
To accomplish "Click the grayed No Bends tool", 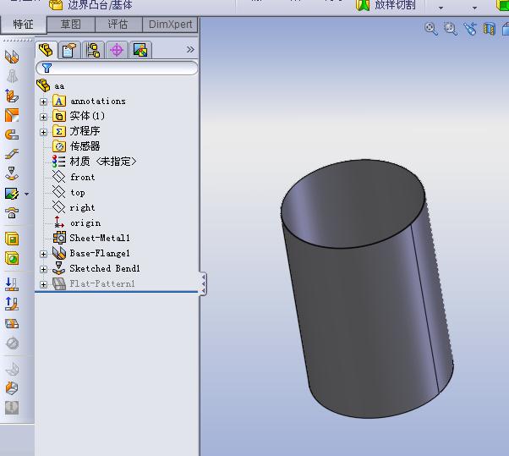I will (x=12, y=343).
